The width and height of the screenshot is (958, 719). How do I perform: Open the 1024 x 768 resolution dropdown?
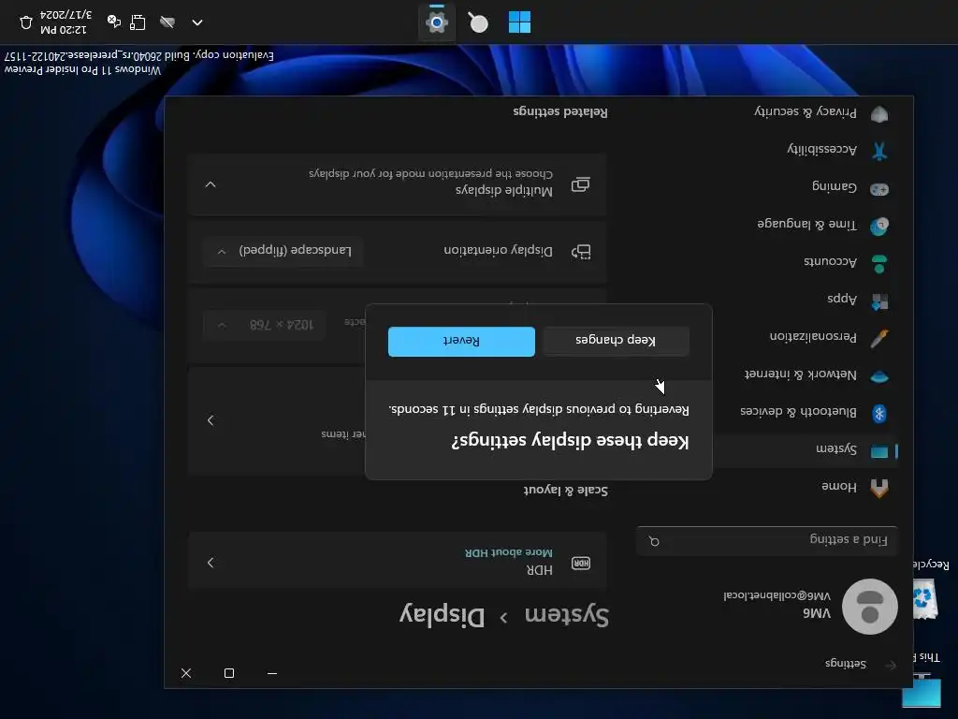[x=265, y=325]
